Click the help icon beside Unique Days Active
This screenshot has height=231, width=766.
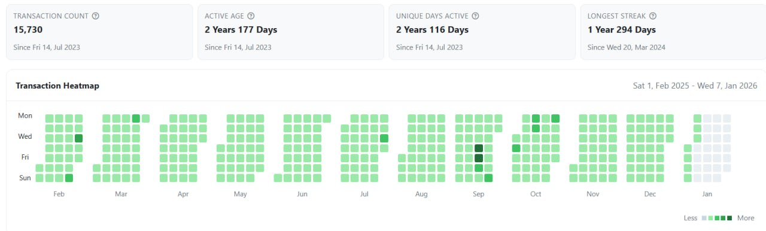[475, 16]
